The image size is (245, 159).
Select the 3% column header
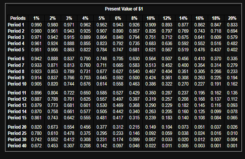(69, 18)
